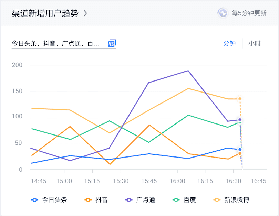Toggle 抖音 series via legend label
This screenshot has width=279, height=216.
[102, 200]
